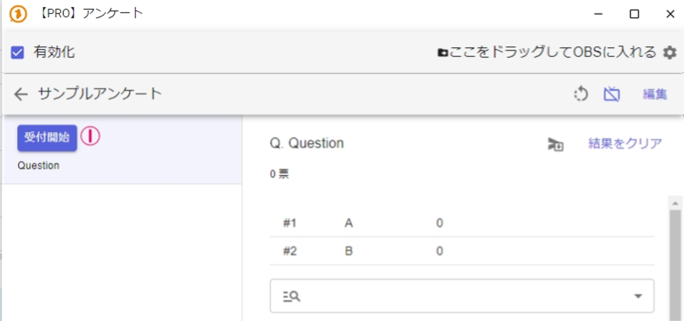Click the scrollbar up arrow
Screen dimensions: 684x321
click(x=675, y=203)
